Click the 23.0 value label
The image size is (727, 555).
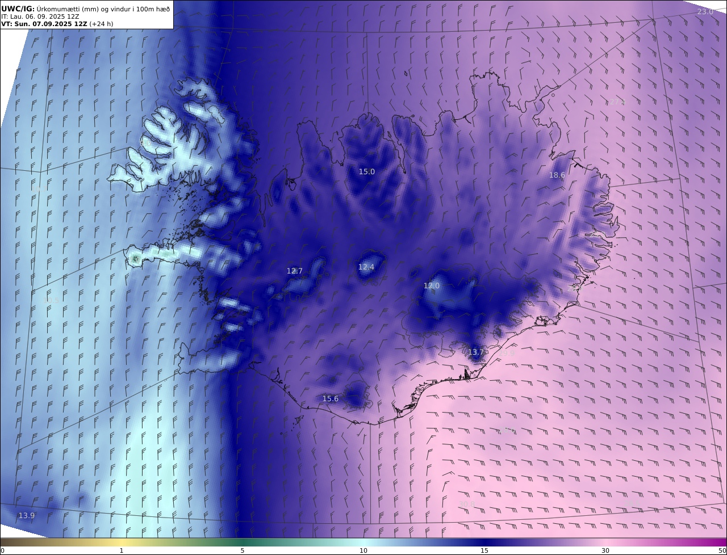coord(705,12)
